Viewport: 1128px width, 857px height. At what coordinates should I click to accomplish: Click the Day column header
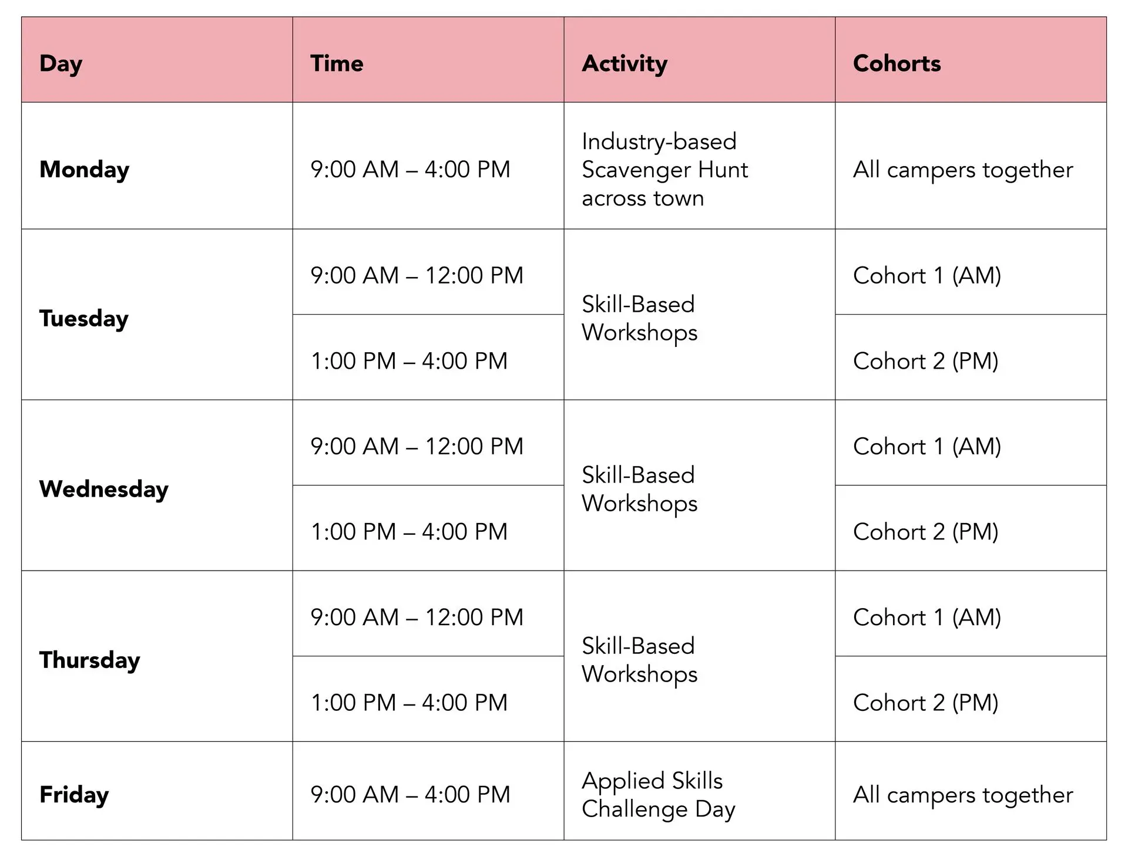(x=61, y=63)
